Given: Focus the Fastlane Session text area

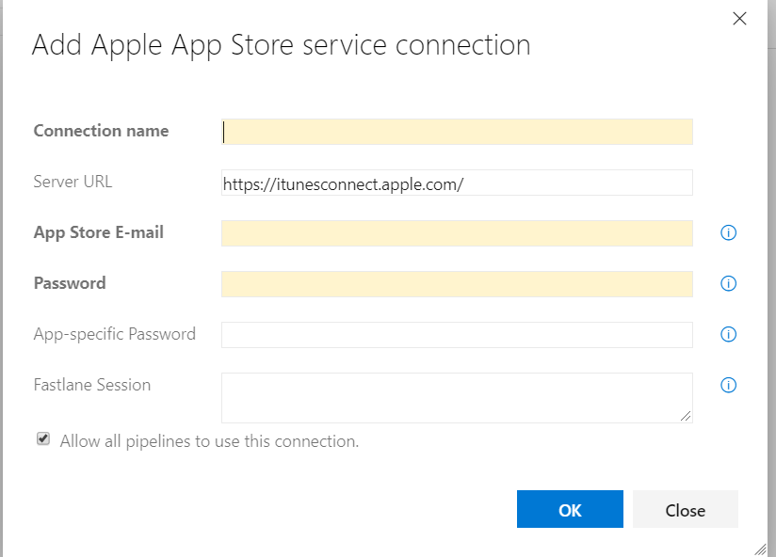Looking at the screenshot, I should tap(457, 398).
